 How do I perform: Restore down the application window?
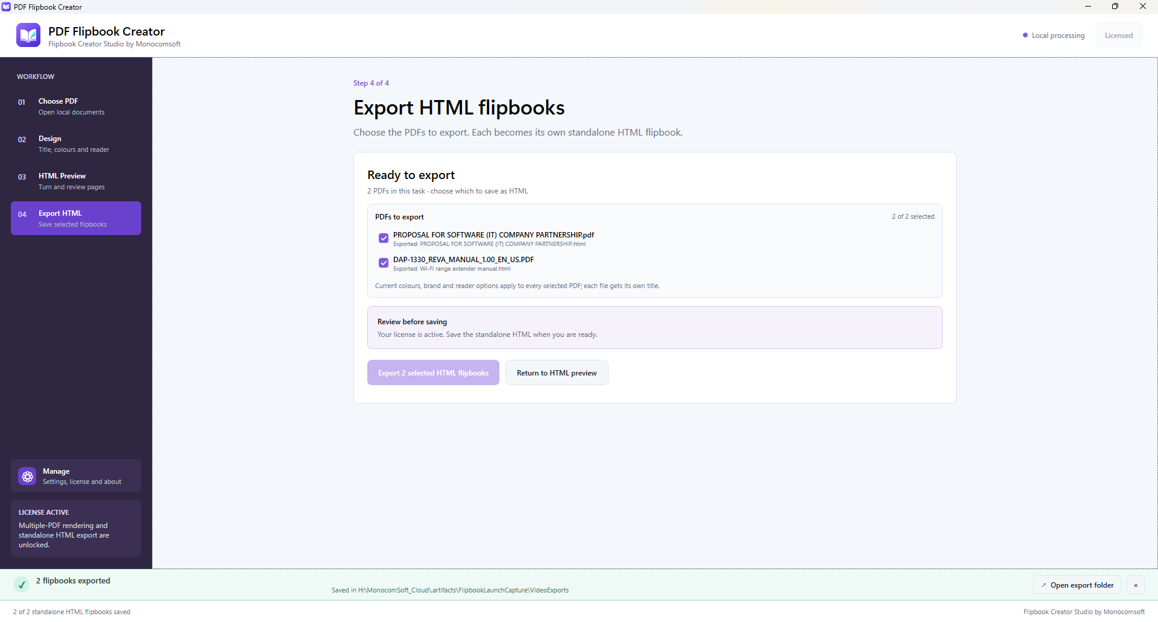(x=1115, y=7)
